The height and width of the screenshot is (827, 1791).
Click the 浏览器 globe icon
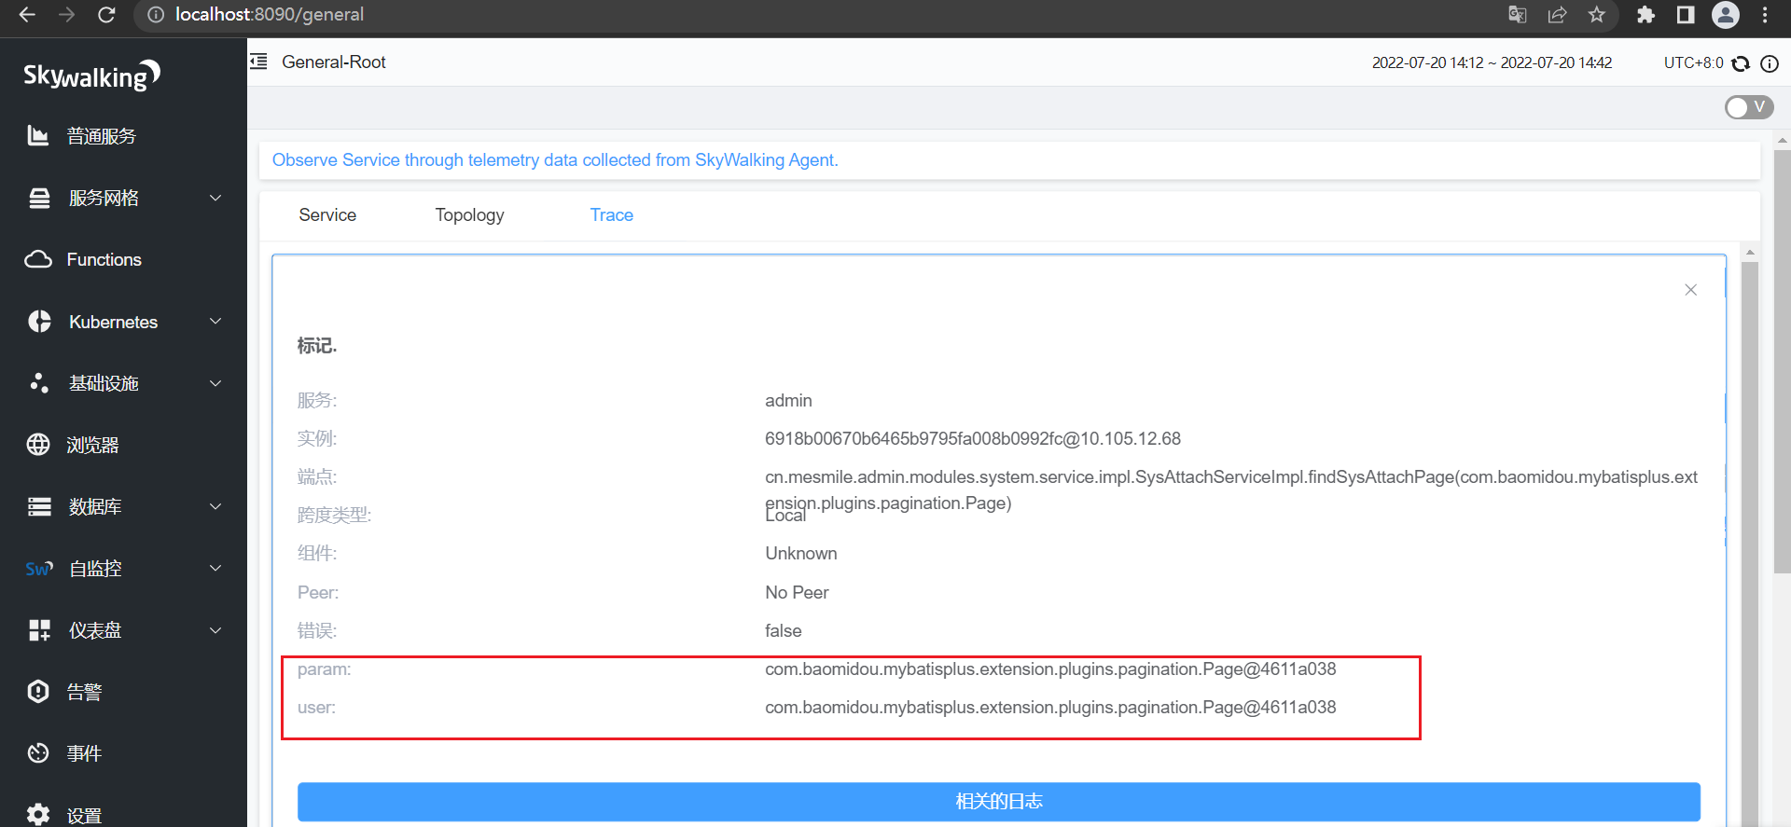tap(38, 445)
